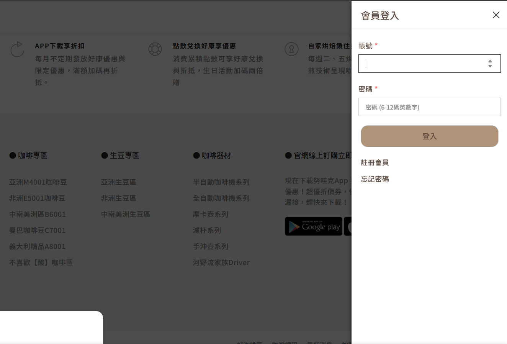Click the APP下載享折扣 circular arrow icon
This screenshot has height=344, width=507.
(17, 49)
